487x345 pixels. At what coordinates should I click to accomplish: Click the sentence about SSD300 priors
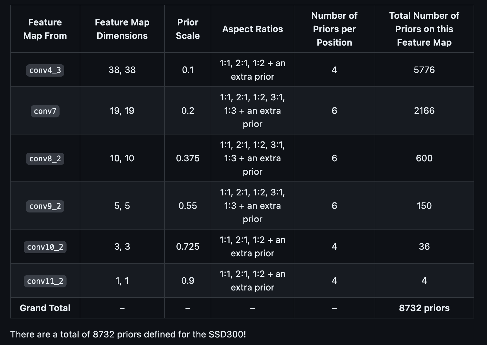click(x=128, y=334)
